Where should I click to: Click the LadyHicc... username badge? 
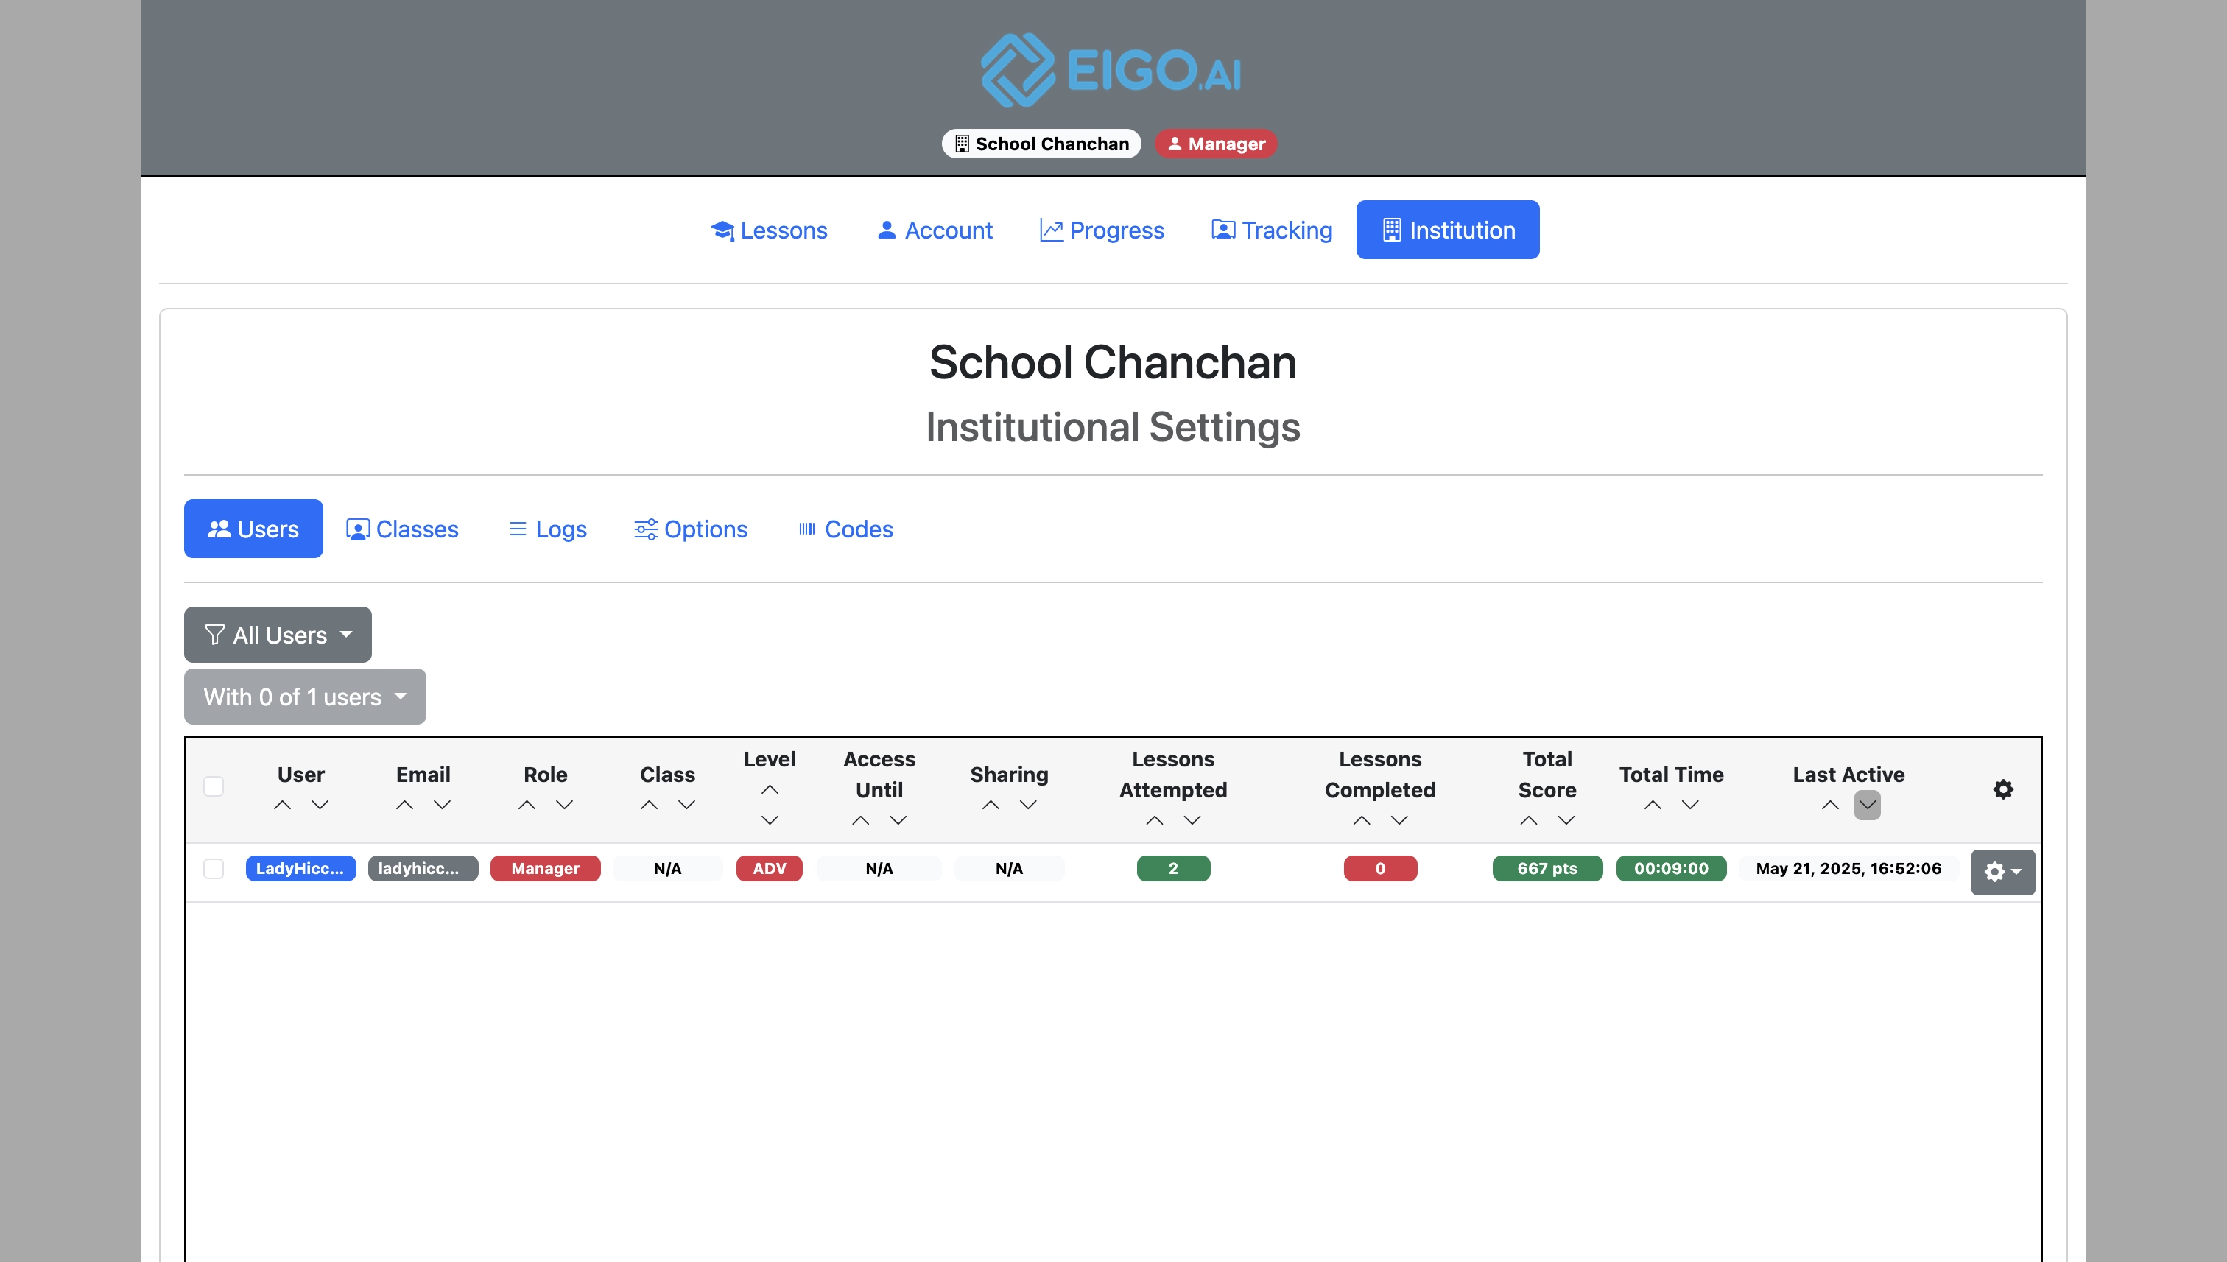[300, 869]
